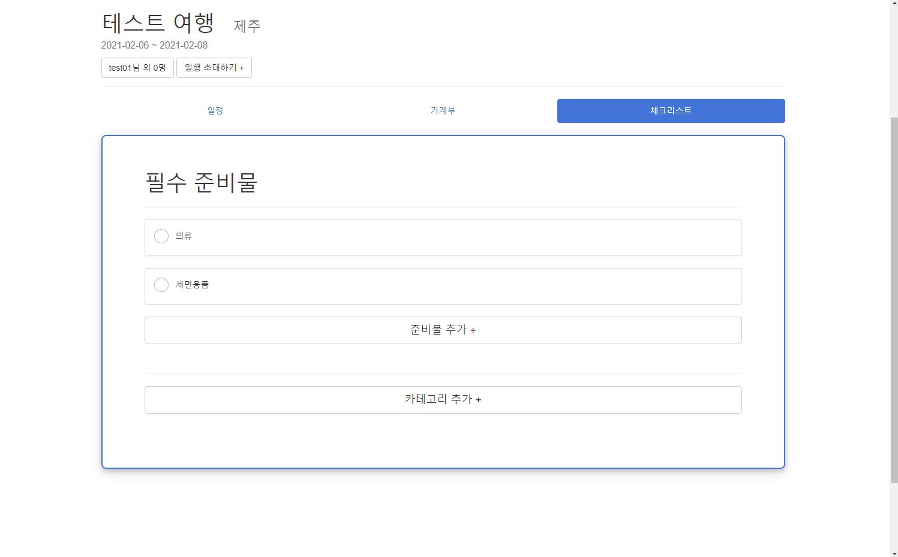Click the 의류 item text
The image size is (898, 557).
[184, 236]
